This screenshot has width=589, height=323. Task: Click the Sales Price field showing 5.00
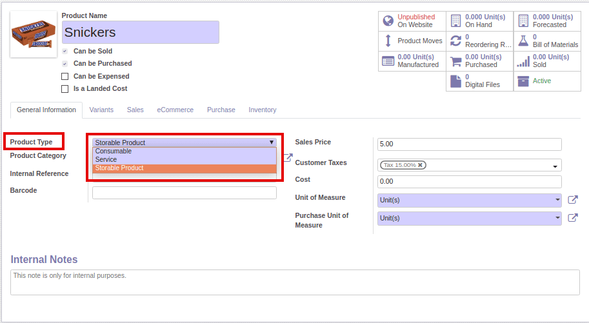[x=469, y=144]
